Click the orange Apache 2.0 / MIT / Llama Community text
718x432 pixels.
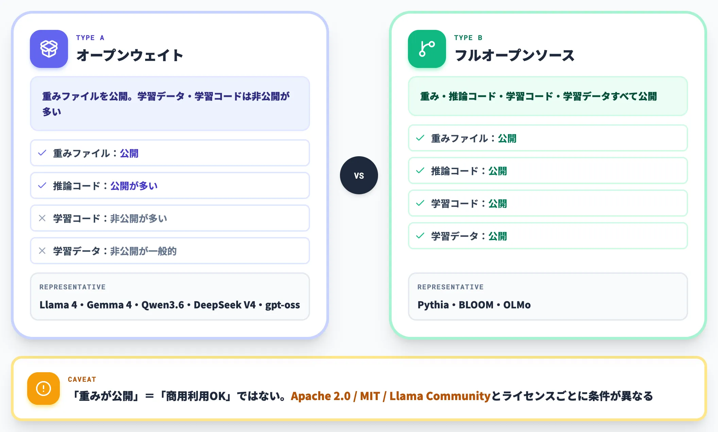(391, 396)
